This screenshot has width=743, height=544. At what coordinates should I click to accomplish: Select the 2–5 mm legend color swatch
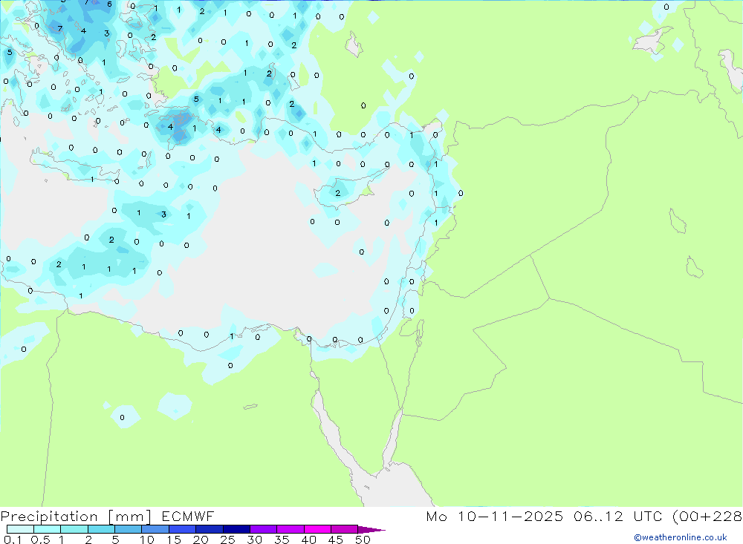pyautogui.click(x=101, y=529)
